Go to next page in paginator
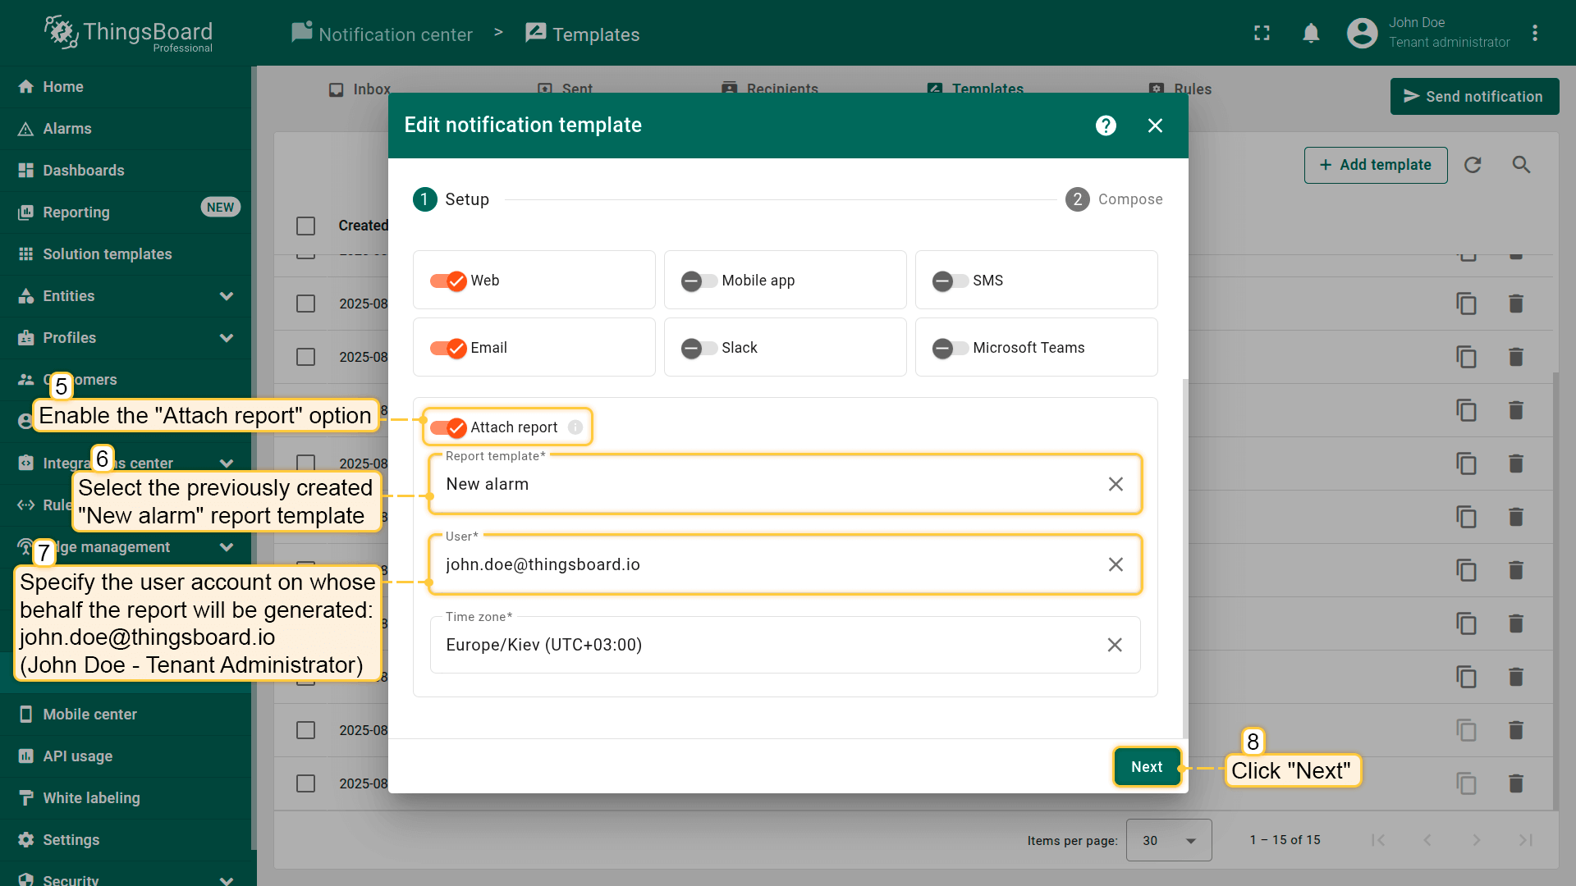This screenshot has height=886, width=1576. click(x=1477, y=840)
